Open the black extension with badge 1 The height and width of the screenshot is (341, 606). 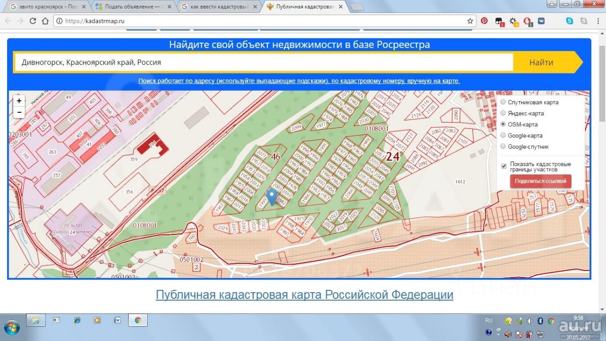tap(499, 21)
